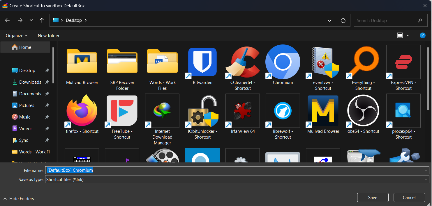Collapse the pane with Hide Folders
Screen dimensions: 432x206
tap(19, 199)
